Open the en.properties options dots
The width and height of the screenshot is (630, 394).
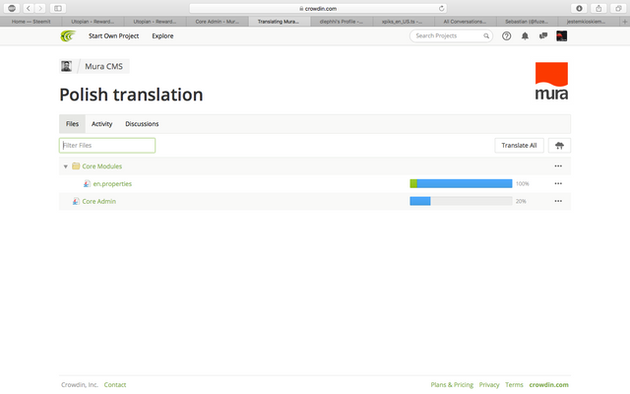558,184
